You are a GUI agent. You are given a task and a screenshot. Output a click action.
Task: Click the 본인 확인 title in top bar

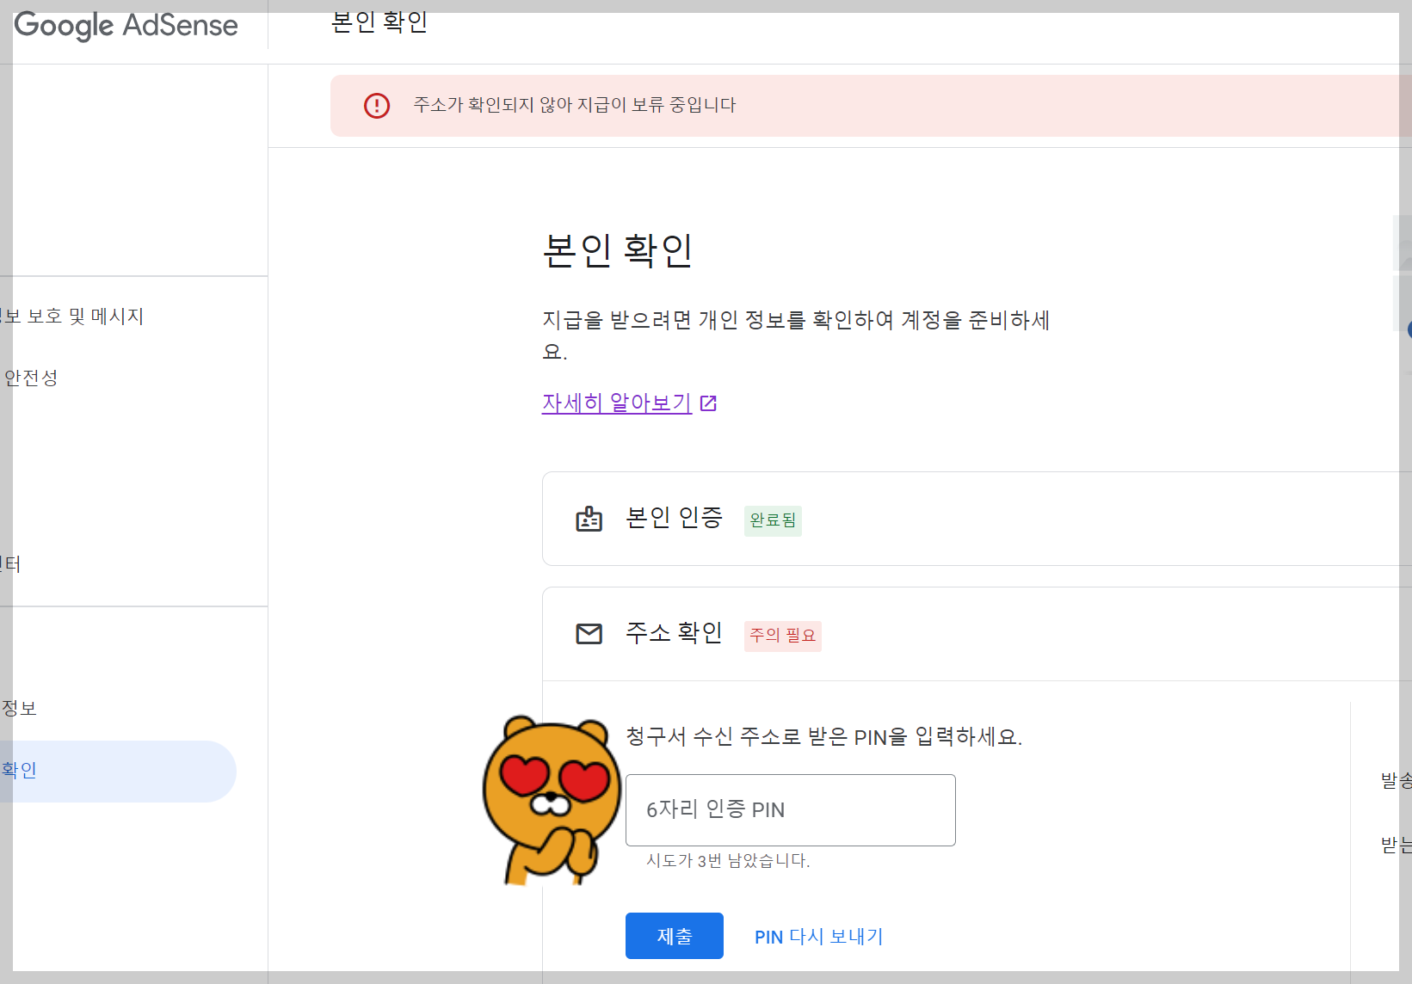pos(379,22)
